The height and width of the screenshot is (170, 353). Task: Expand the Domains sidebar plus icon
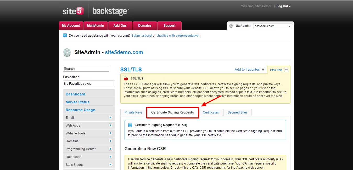tap(110, 141)
